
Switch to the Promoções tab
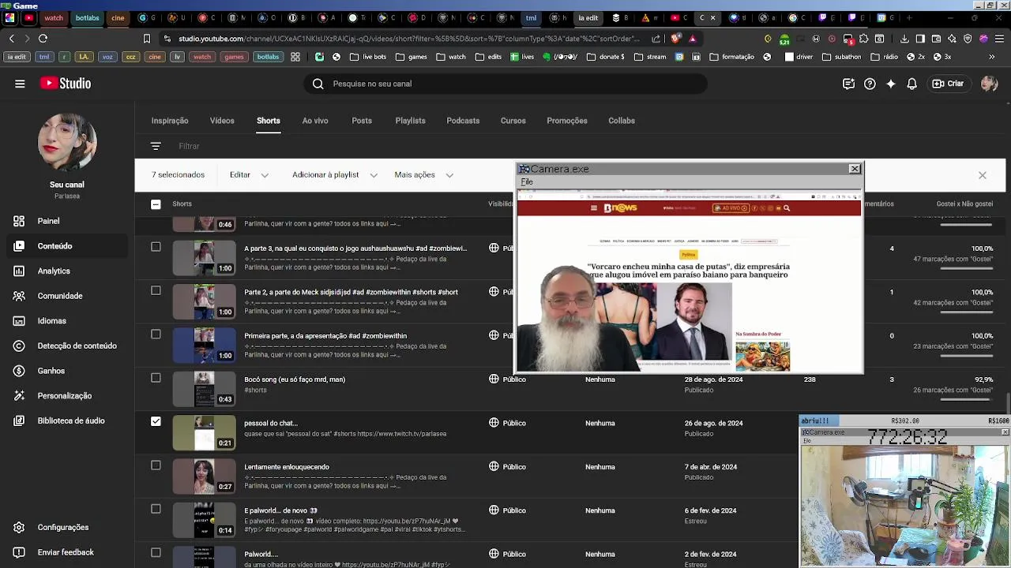coord(567,121)
